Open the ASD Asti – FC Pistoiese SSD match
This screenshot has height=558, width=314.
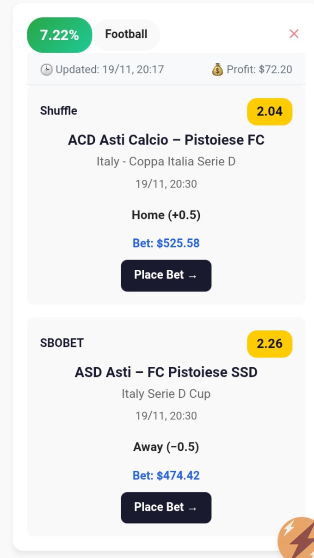[166, 372]
